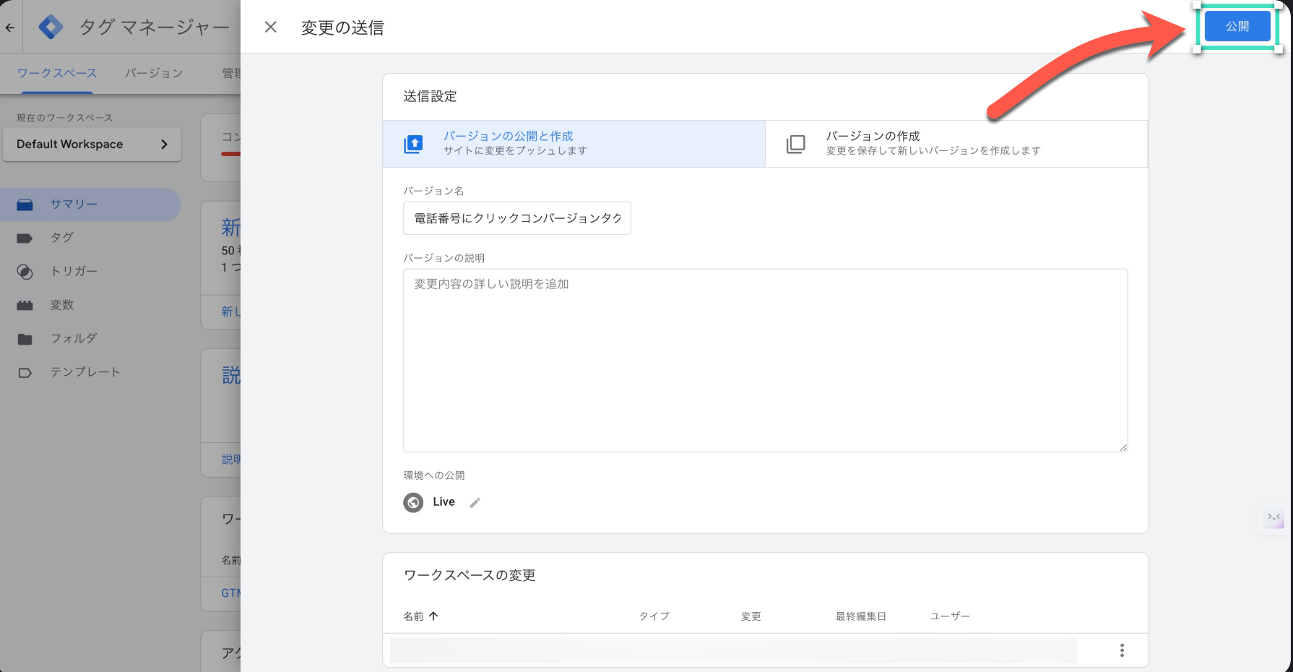Click the blue 公開 publish button
The height and width of the screenshot is (672, 1293).
pos(1237,27)
